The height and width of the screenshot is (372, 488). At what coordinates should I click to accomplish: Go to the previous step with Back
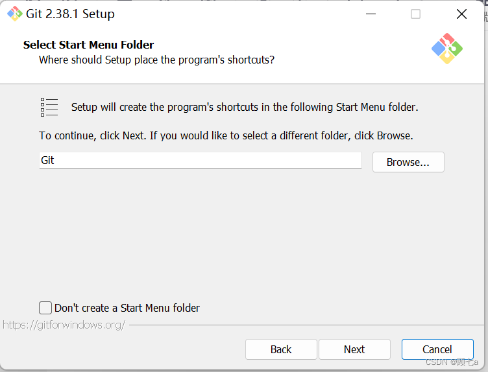[281, 349]
